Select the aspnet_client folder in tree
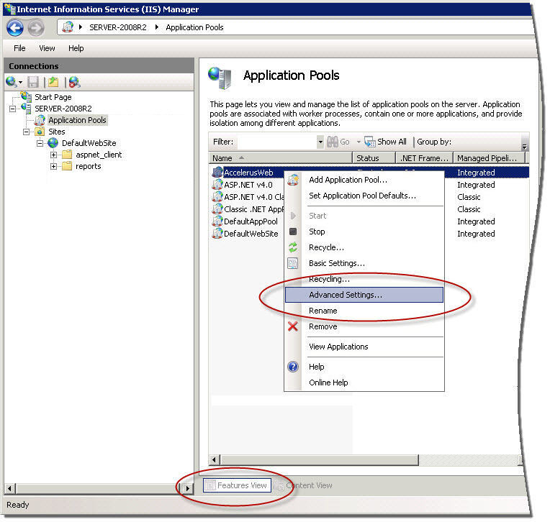 [99, 155]
